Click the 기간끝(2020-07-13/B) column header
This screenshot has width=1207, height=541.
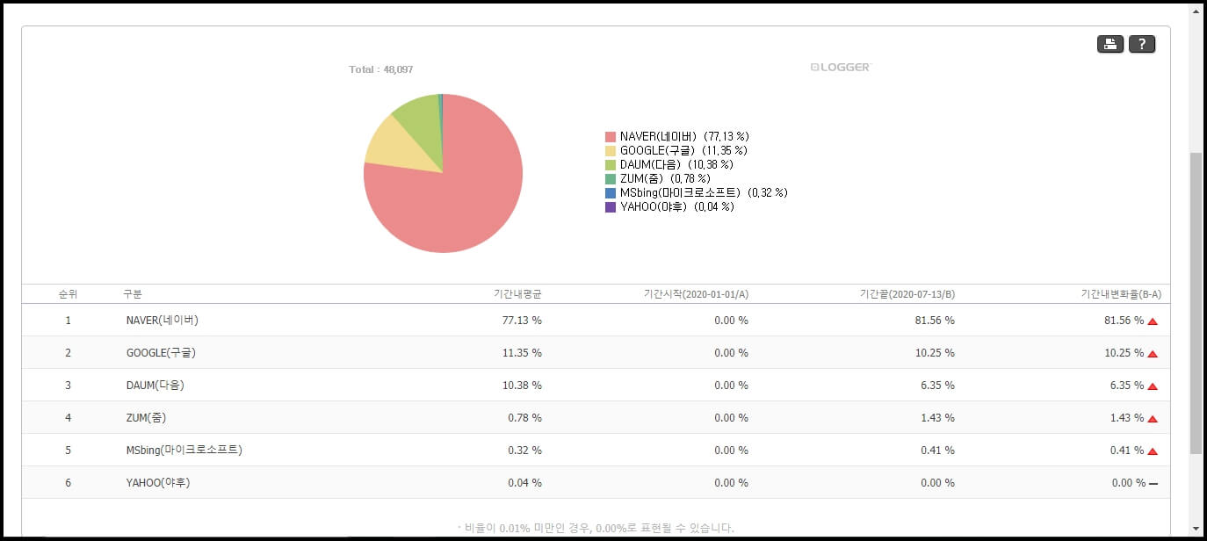(x=907, y=294)
